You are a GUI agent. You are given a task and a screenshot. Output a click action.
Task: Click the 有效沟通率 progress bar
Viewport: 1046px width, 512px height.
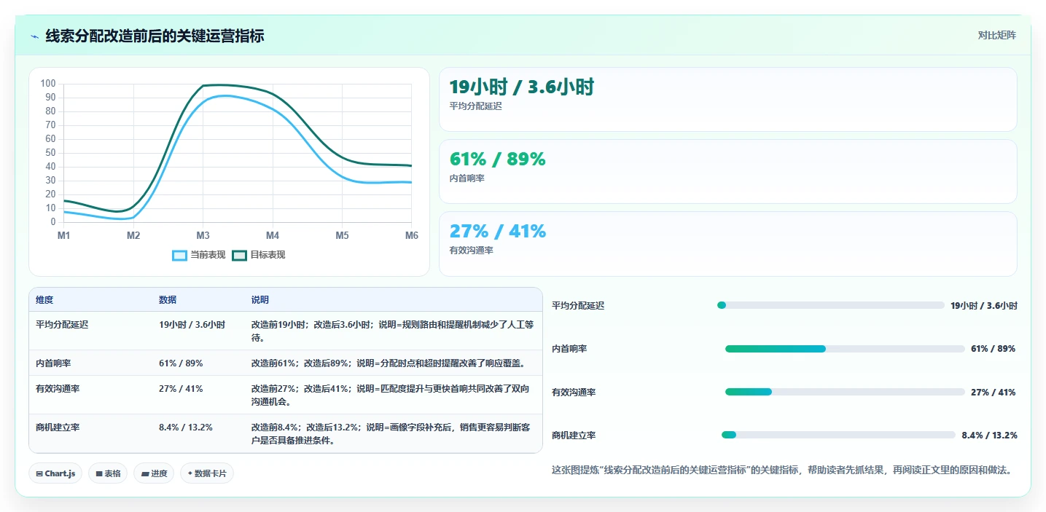coord(845,392)
